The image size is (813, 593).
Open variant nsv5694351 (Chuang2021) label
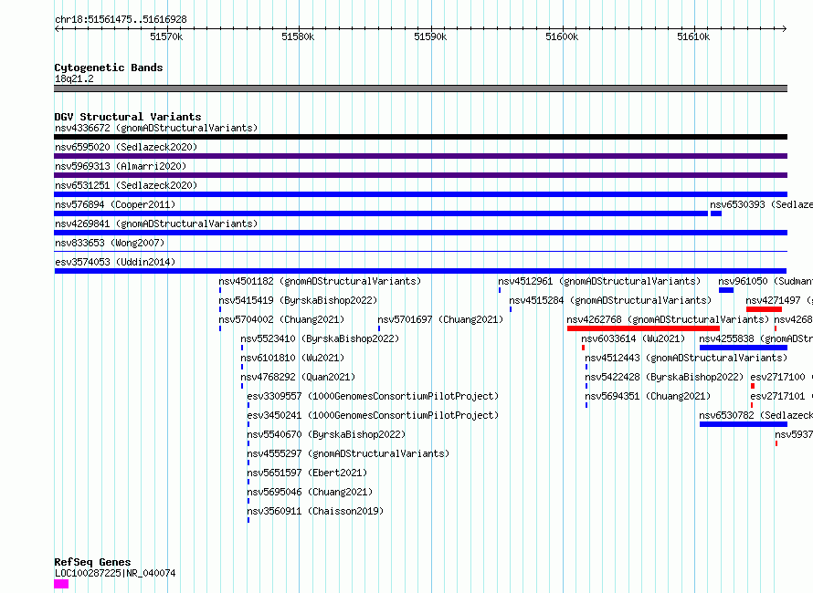pyautogui.click(x=648, y=396)
